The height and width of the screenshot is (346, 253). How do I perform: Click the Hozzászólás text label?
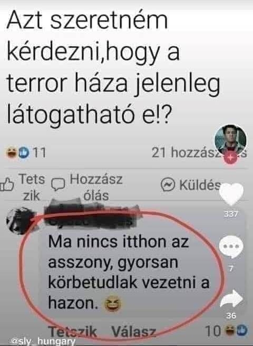[96, 187]
